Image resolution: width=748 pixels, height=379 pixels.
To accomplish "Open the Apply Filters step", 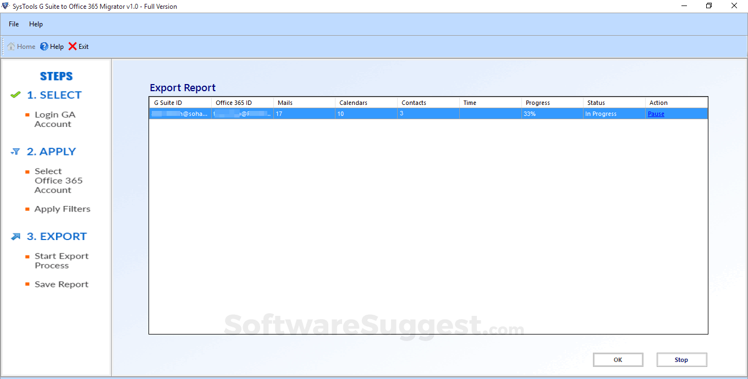I will 62,209.
